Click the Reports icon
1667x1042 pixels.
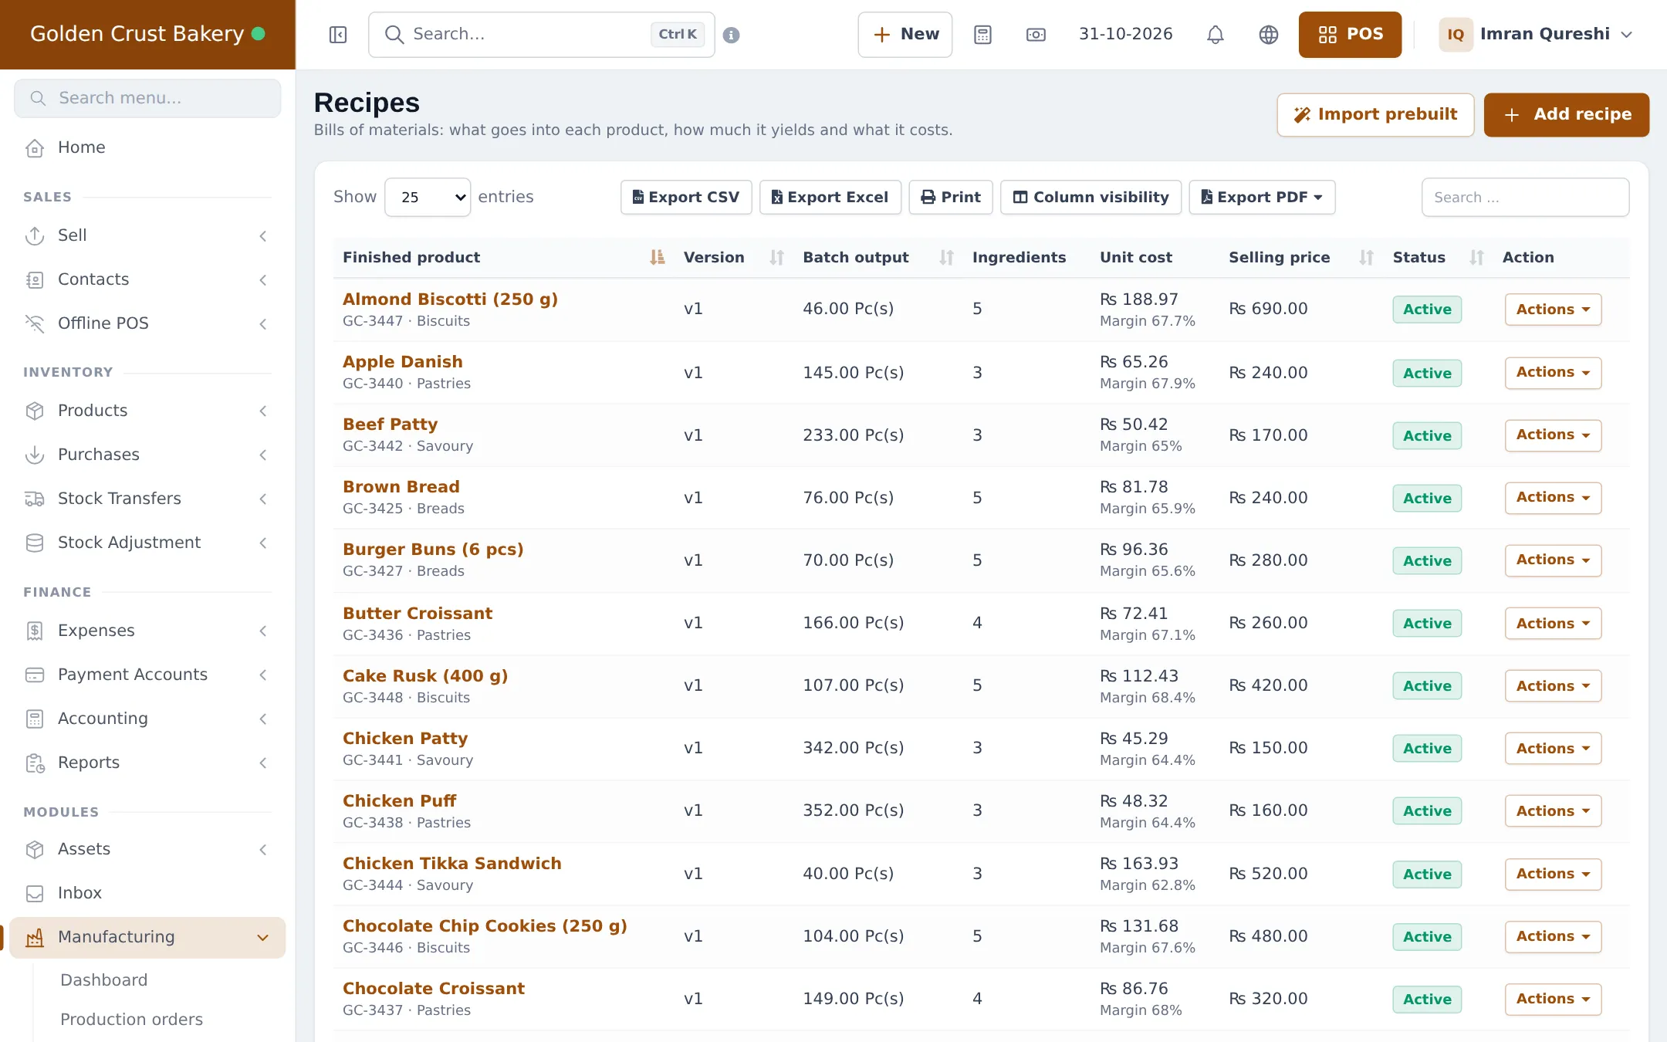[x=35, y=763]
